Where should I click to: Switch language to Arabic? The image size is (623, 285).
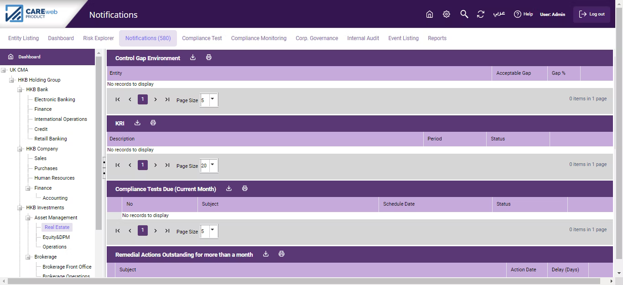(499, 14)
